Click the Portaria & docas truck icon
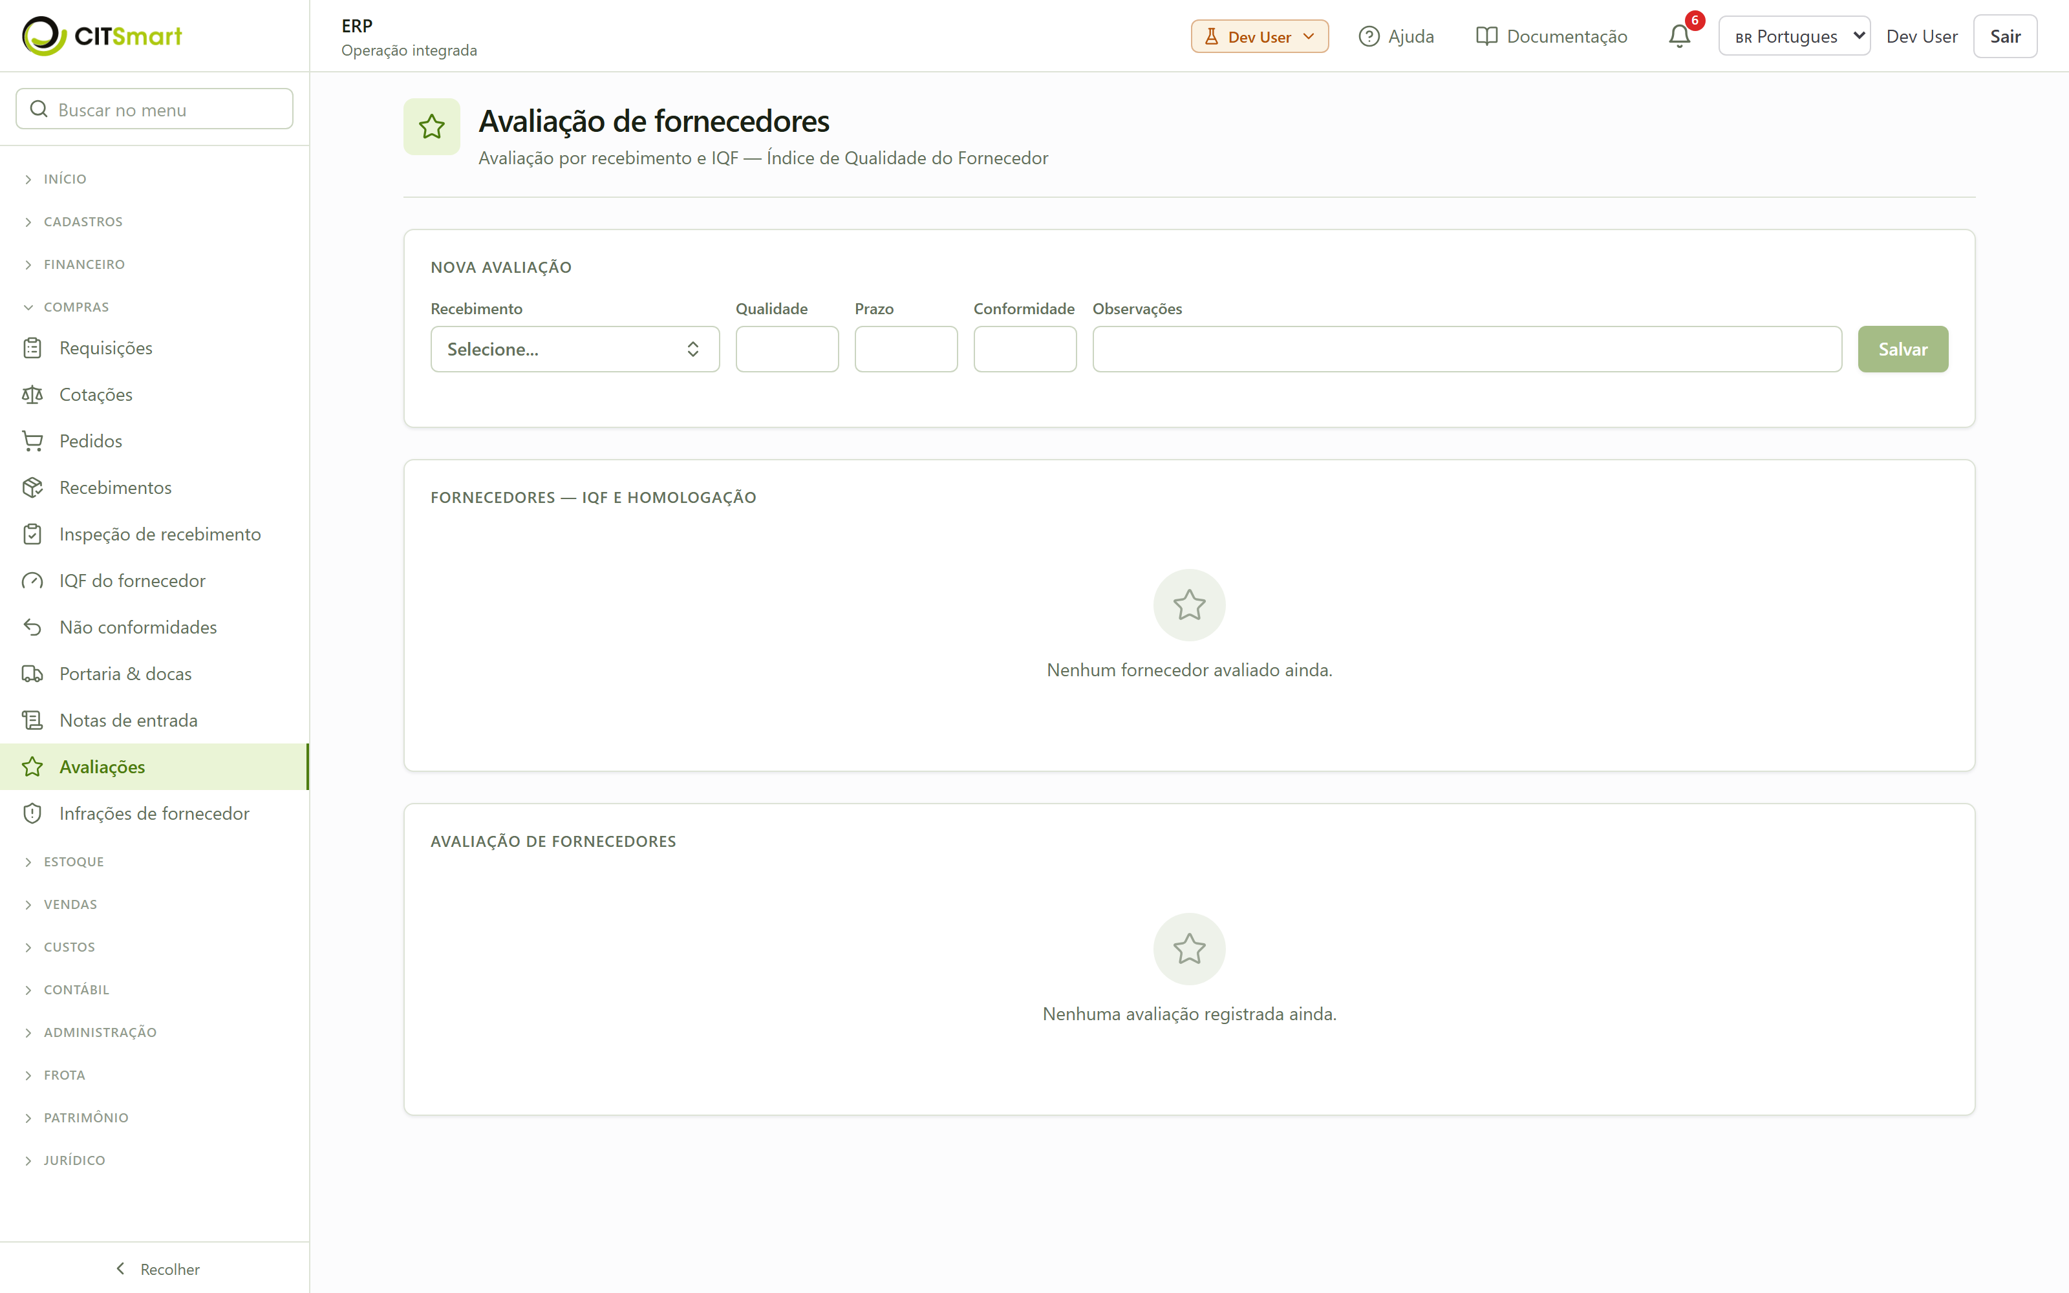 click(x=32, y=674)
